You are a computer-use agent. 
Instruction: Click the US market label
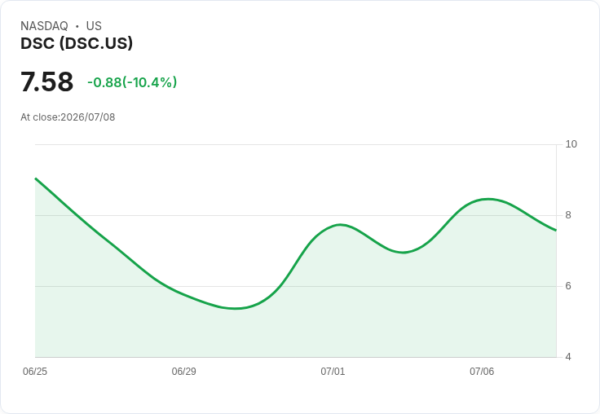[94, 26]
